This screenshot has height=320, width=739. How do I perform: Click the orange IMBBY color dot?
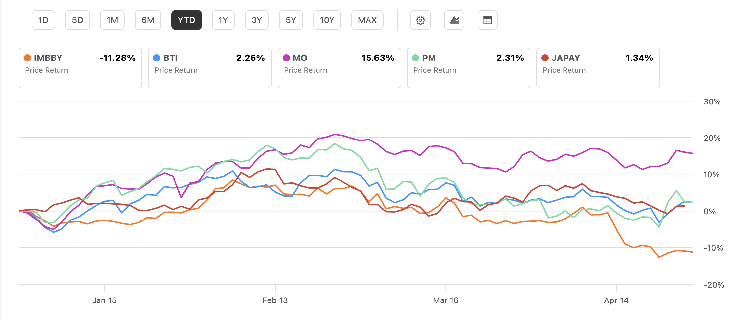click(x=27, y=58)
